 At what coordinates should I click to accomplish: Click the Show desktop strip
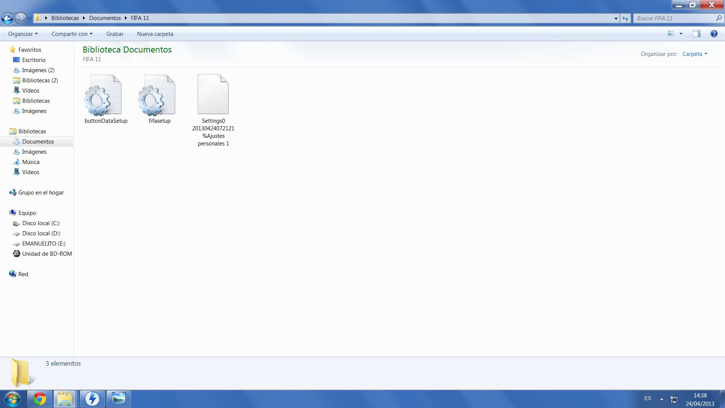coord(722,399)
